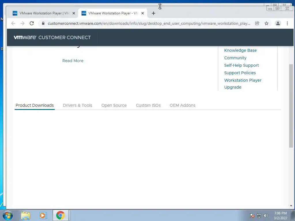
Task: Click the padlock site security icon
Action: (43, 23)
